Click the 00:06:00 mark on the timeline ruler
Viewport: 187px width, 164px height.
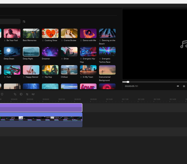pos(46,100)
